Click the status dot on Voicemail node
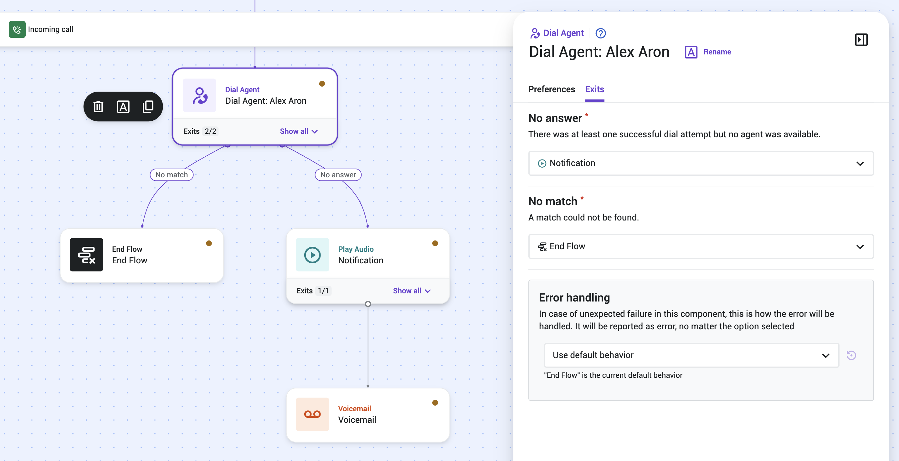 [x=435, y=403]
